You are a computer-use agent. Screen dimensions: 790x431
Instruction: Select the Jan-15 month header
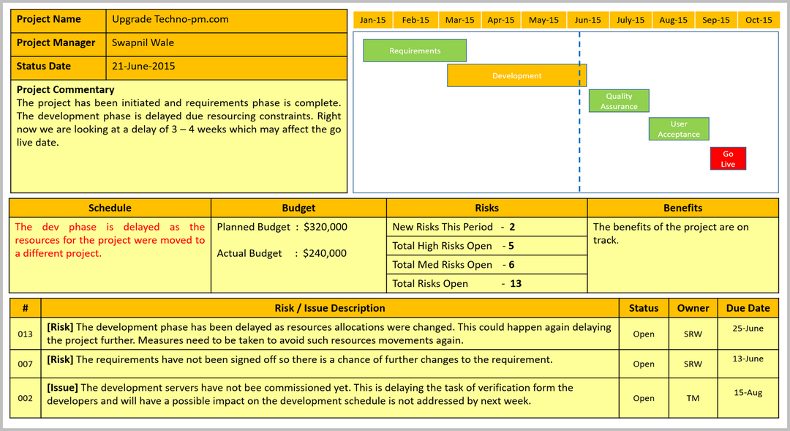(x=373, y=20)
